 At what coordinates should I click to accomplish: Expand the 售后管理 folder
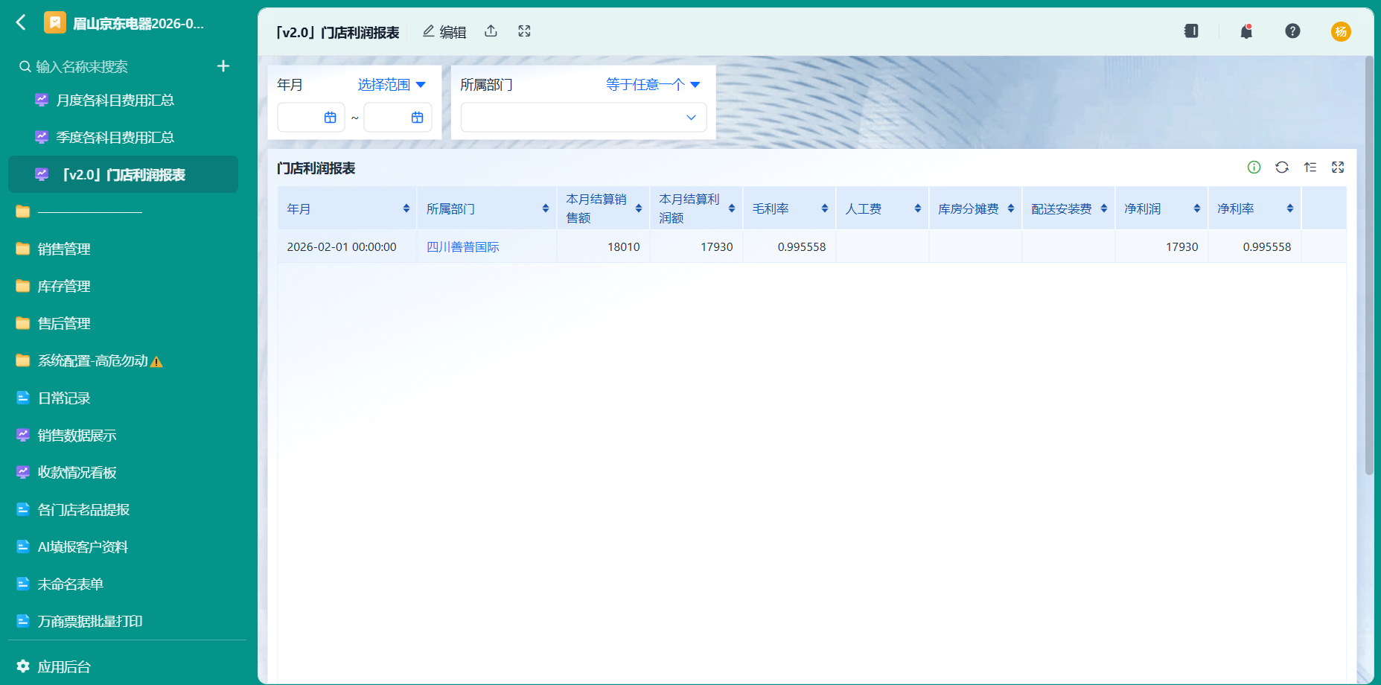point(123,323)
